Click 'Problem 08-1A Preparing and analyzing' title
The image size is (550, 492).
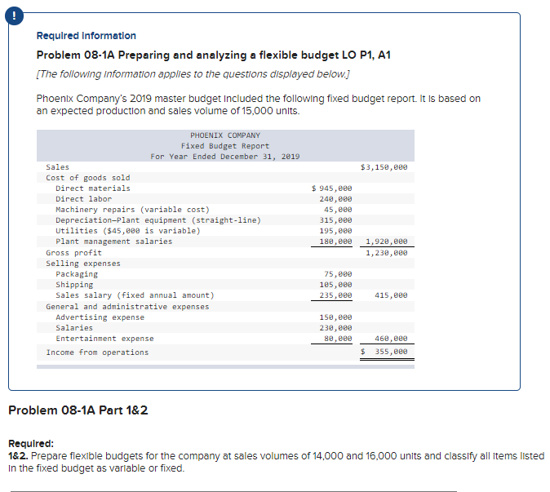pyautogui.click(x=213, y=55)
